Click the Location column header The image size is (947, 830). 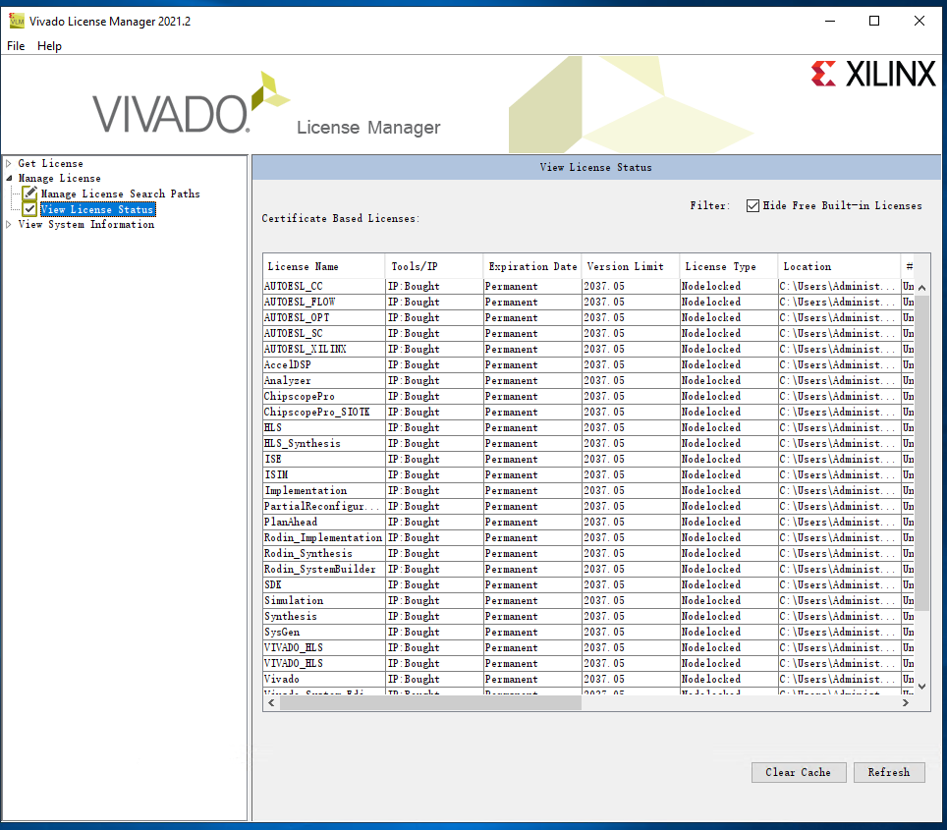click(839, 266)
